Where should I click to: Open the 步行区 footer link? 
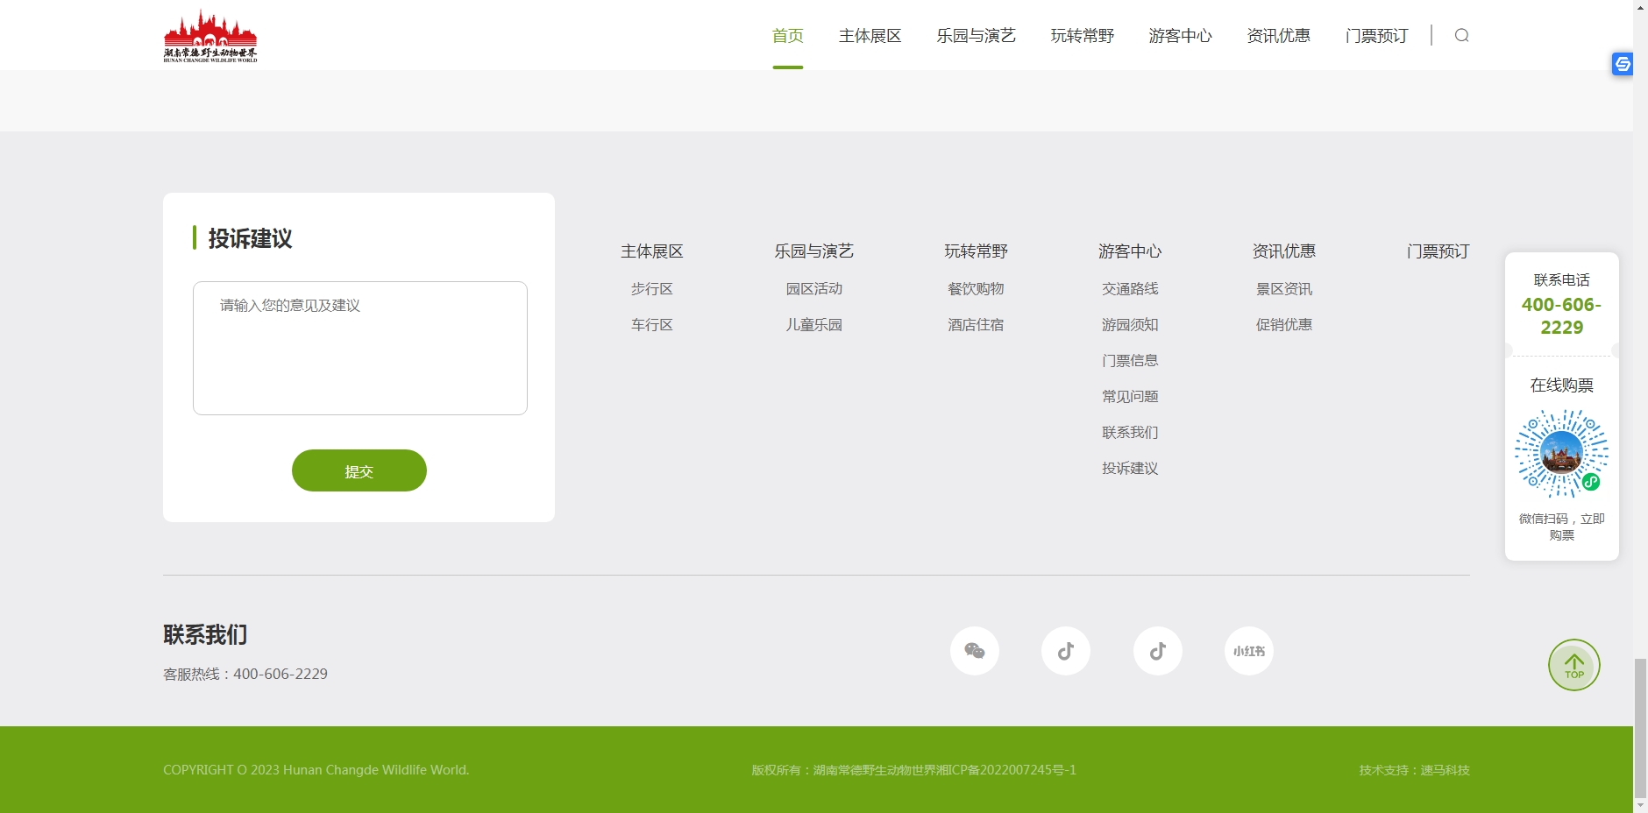click(x=651, y=289)
